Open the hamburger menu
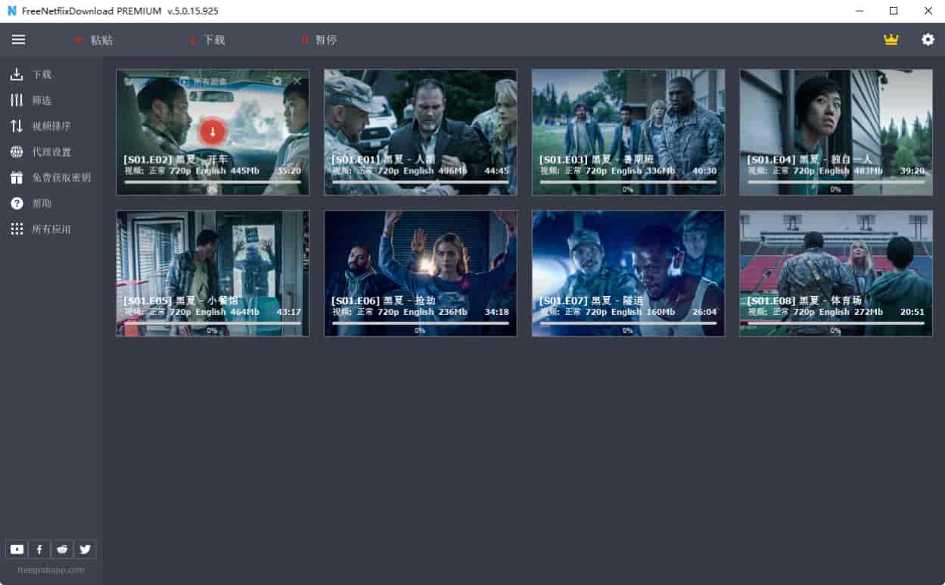 19,39
